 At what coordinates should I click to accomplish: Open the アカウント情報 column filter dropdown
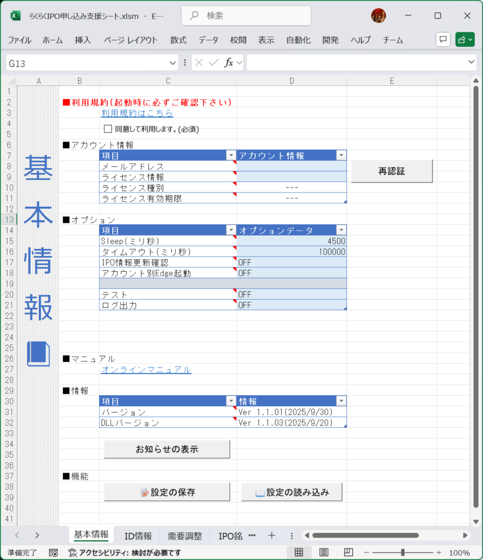[x=341, y=155]
